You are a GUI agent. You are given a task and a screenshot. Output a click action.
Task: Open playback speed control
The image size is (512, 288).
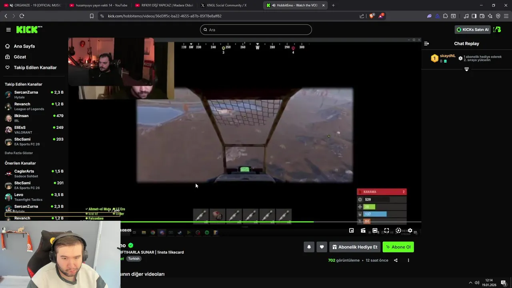pyautogui.click(x=398, y=230)
